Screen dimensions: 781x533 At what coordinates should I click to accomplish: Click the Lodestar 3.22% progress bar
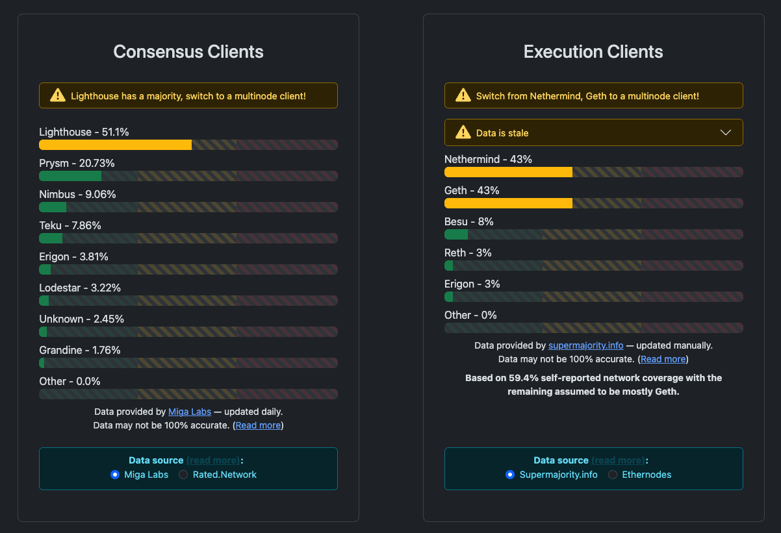(x=188, y=301)
